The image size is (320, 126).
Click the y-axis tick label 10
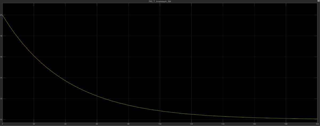coord(1,120)
